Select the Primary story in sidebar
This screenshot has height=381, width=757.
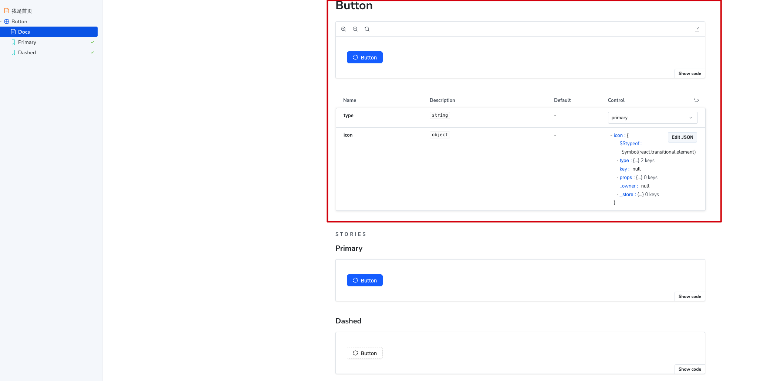27,42
